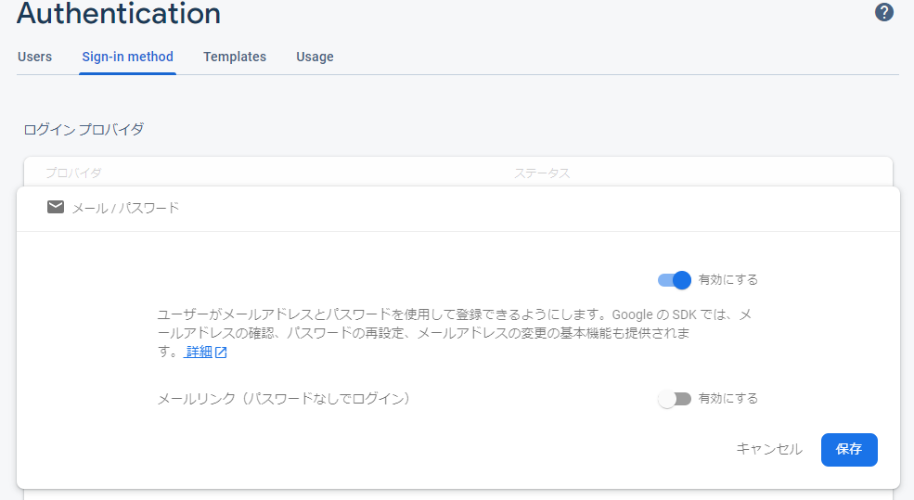
Task: Enable the メールリンク passwordless login toggle
Action: tap(675, 399)
